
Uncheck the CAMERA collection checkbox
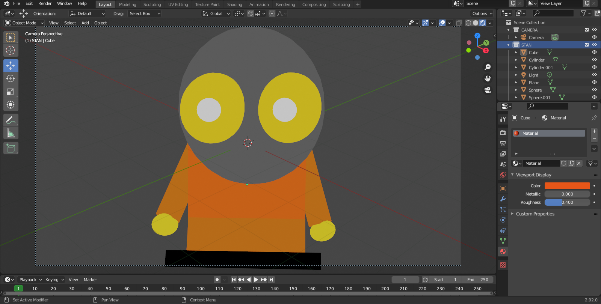point(587,30)
